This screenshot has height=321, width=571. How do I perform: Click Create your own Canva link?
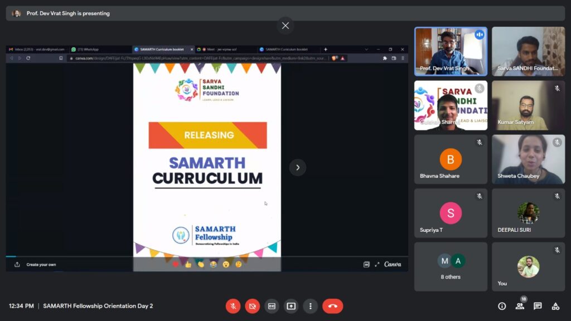pos(41,265)
